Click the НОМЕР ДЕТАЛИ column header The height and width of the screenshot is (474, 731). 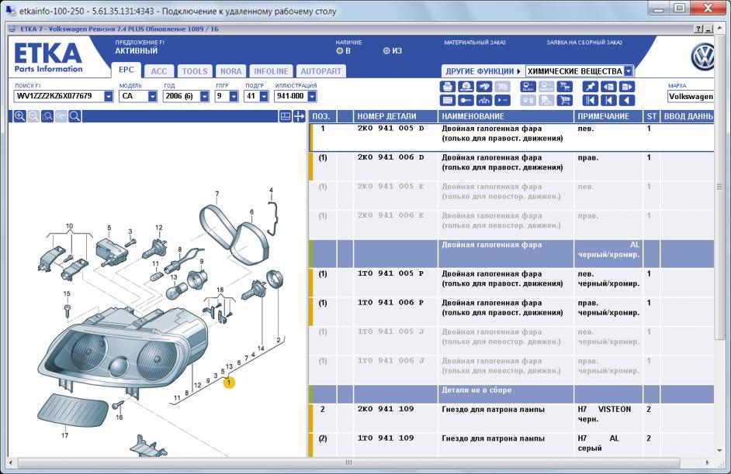tap(395, 116)
